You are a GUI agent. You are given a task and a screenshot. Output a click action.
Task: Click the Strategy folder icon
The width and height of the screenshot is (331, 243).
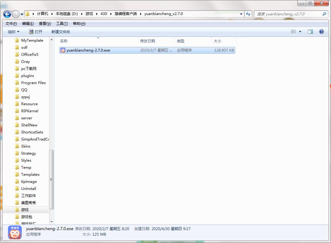[x=17, y=153]
